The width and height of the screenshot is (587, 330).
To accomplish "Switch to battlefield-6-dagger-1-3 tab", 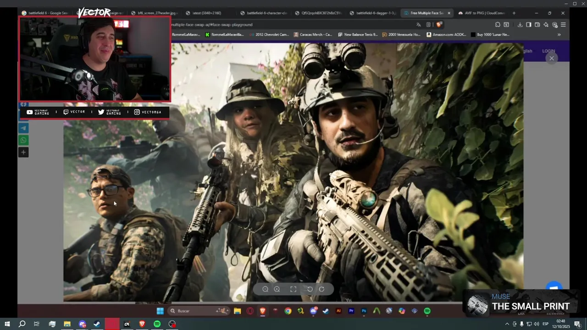I will click(x=372, y=13).
